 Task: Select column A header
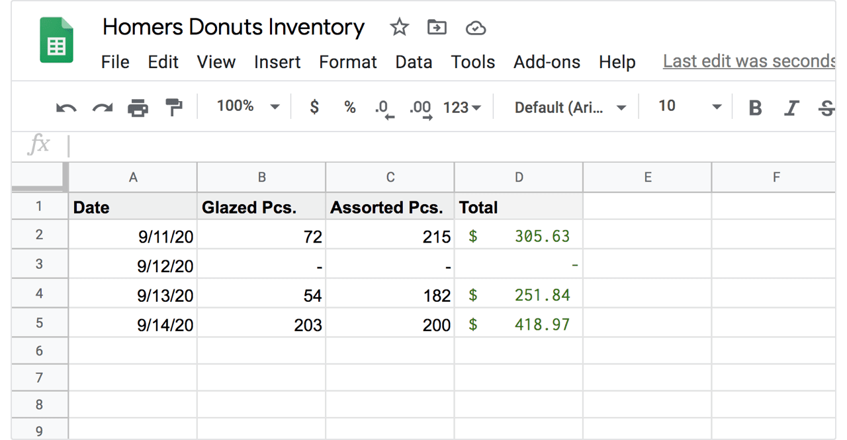click(133, 177)
